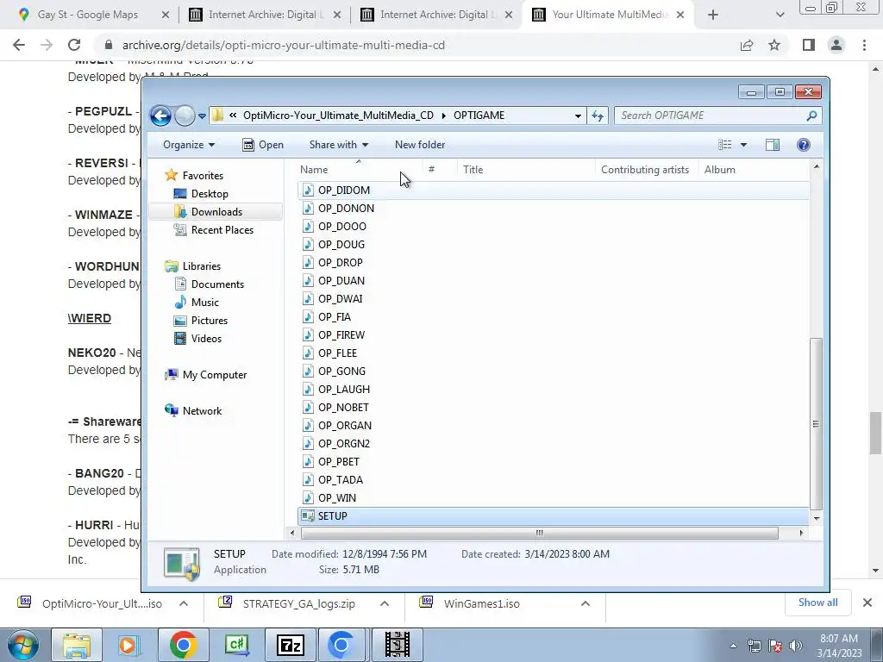Switch to the Gay St - Google Maps tab
Screen dimensions: 883x662
tap(87, 15)
